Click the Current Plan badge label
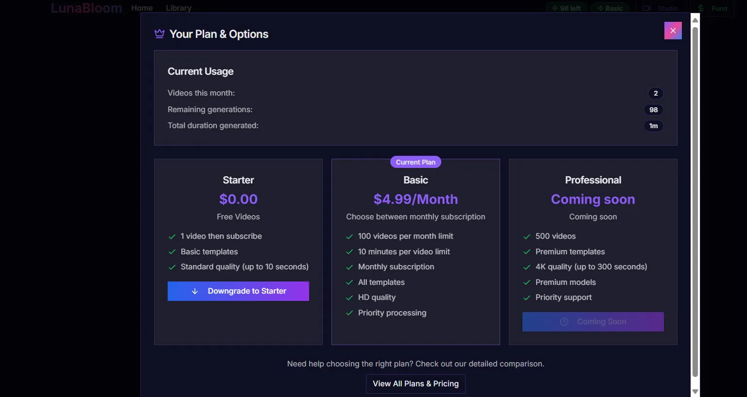The width and height of the screenshot is (747, 397). 416,162
